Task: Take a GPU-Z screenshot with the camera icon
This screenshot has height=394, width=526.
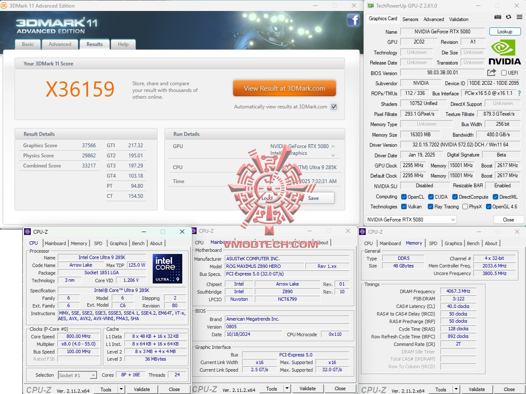Action: pyautogui.click(x=498, y=17)
